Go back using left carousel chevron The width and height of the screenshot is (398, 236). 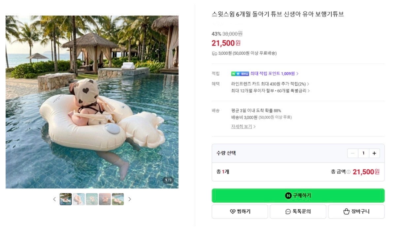[x=54, y=199]
